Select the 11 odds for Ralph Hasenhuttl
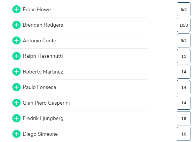The image size is (194, 142). (184, 56)
